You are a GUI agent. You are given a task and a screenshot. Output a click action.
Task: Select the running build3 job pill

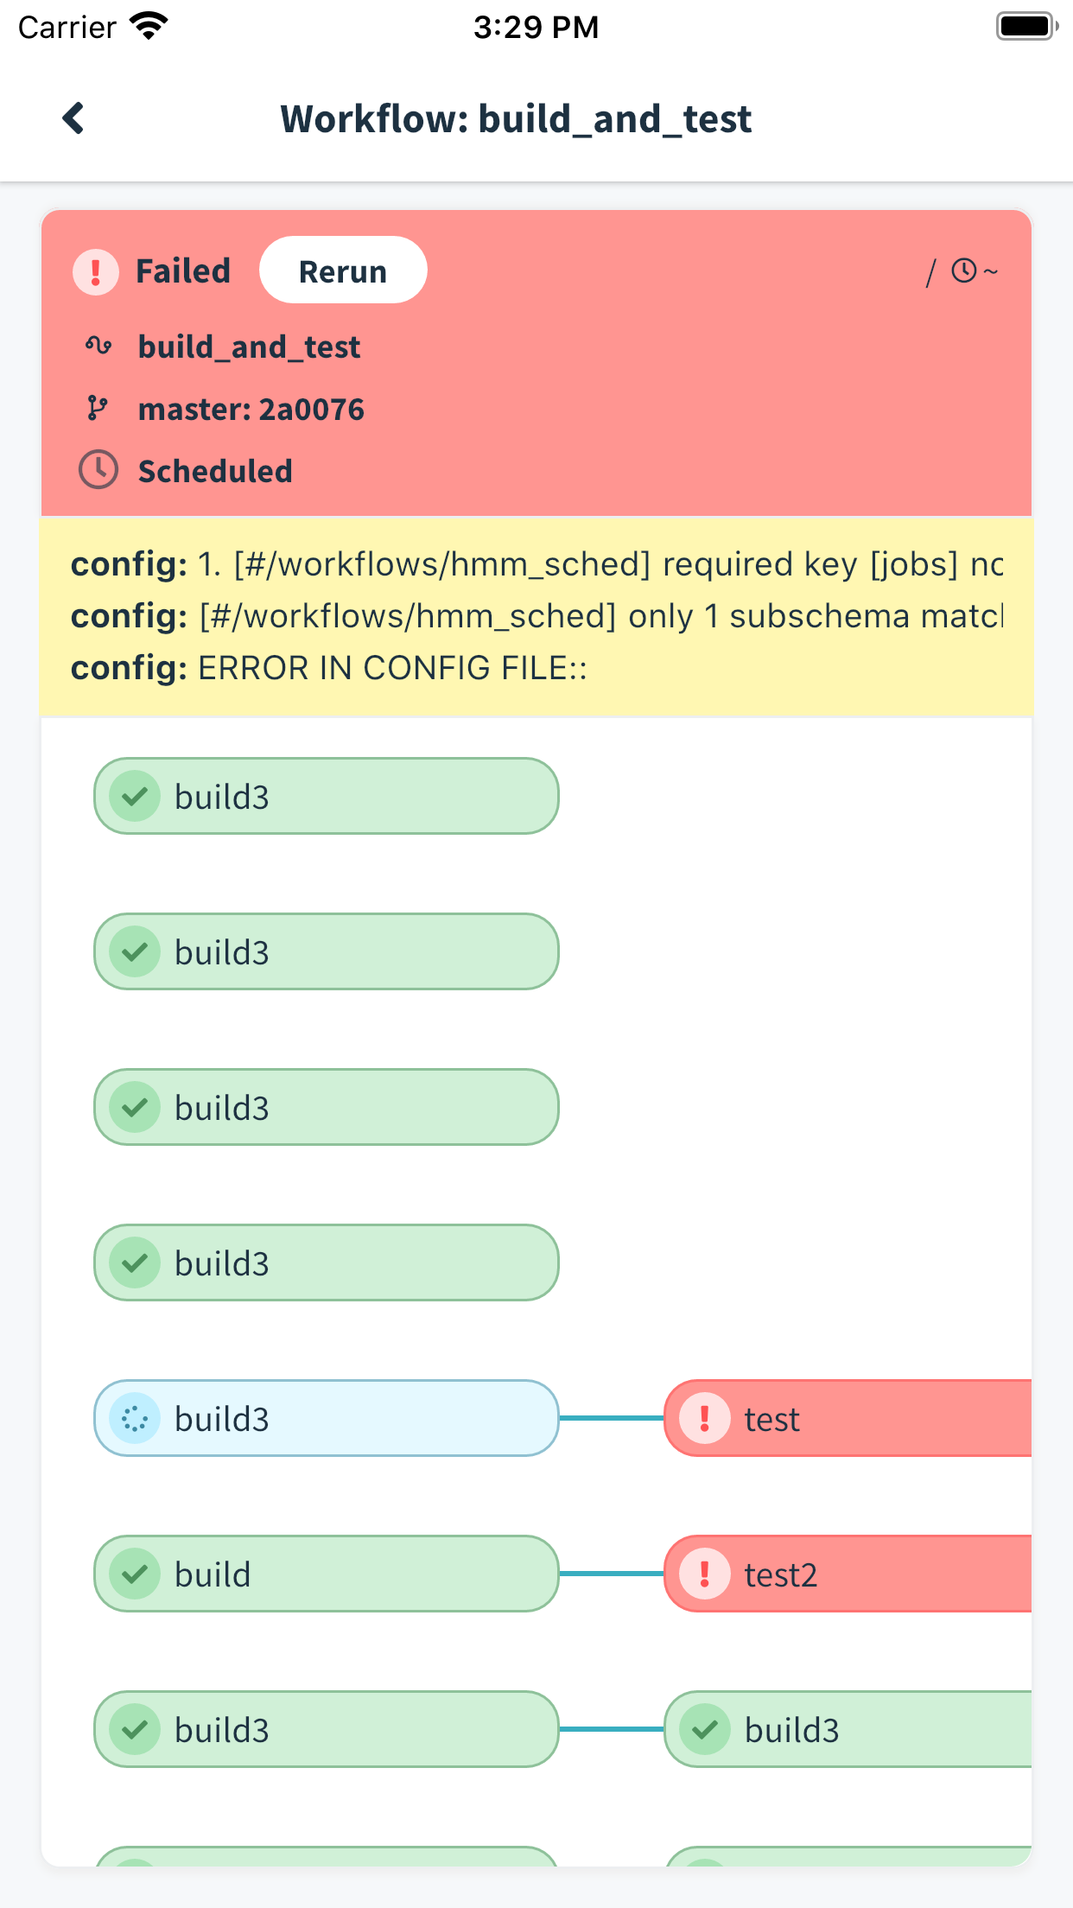click(x=326, y=1418)
